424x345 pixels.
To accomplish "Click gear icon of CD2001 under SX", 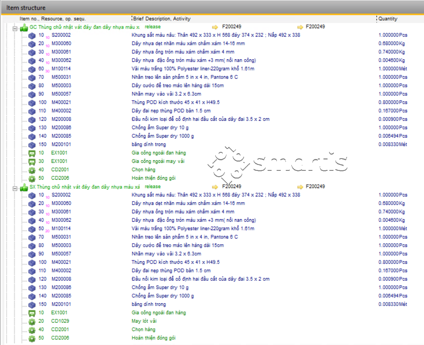I will pos(32,330).
